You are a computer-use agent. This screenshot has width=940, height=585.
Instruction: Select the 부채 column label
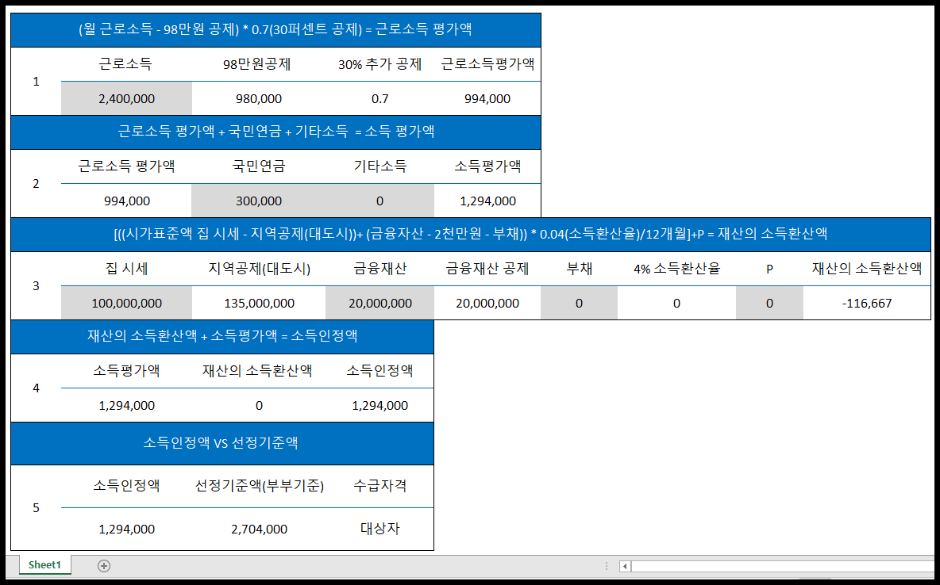point(579,269)
